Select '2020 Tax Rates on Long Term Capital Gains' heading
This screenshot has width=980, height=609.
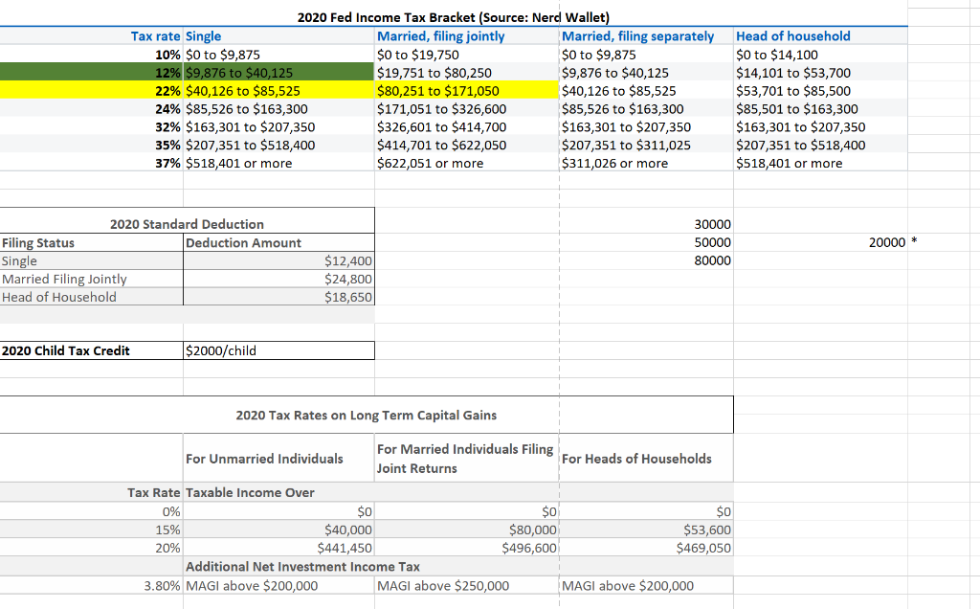tap(367, 416)
